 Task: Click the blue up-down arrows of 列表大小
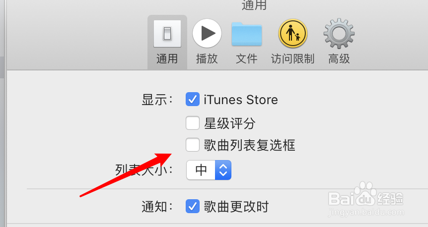pos(223,170)
